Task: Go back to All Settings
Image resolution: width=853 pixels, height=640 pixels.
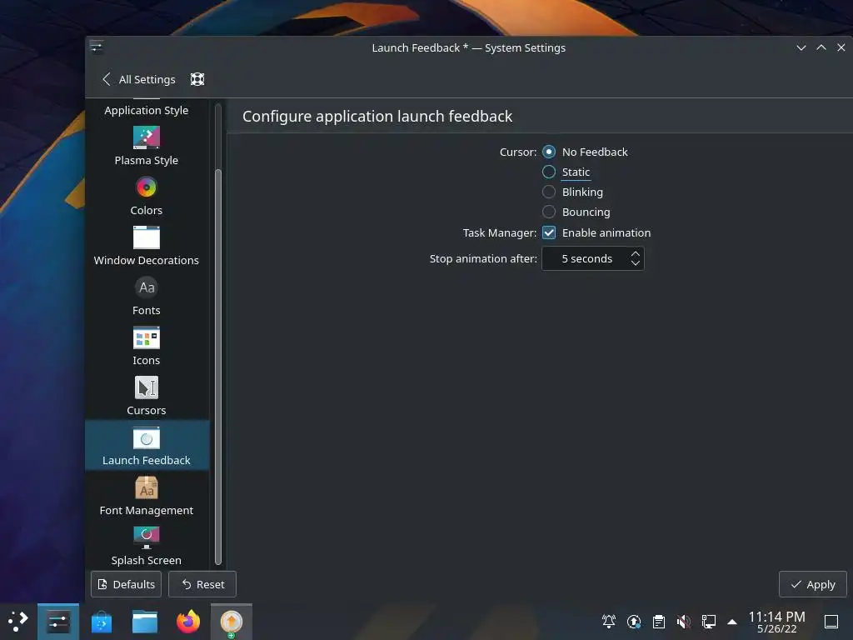Action: pos(139,79)
